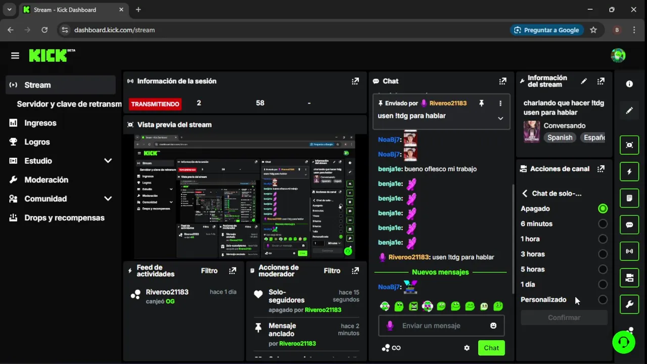
Task: Edit stream info with the header pencil icon
Action: click(x=584, y=81)
